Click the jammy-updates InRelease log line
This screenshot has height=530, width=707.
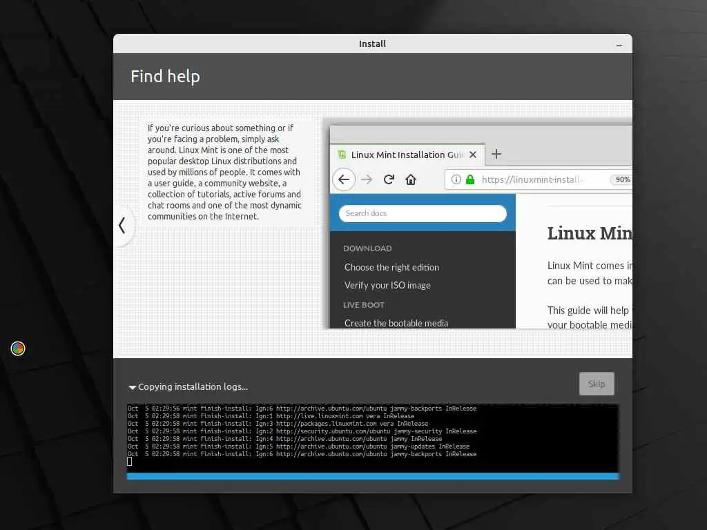coord(298,446)
